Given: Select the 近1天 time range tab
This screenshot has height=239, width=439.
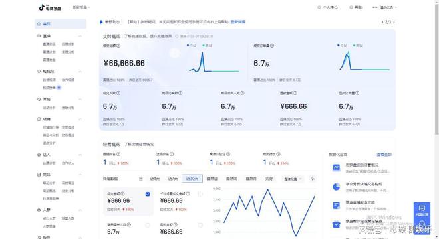Looking at the screenshot, I should [x=154, y=179].
